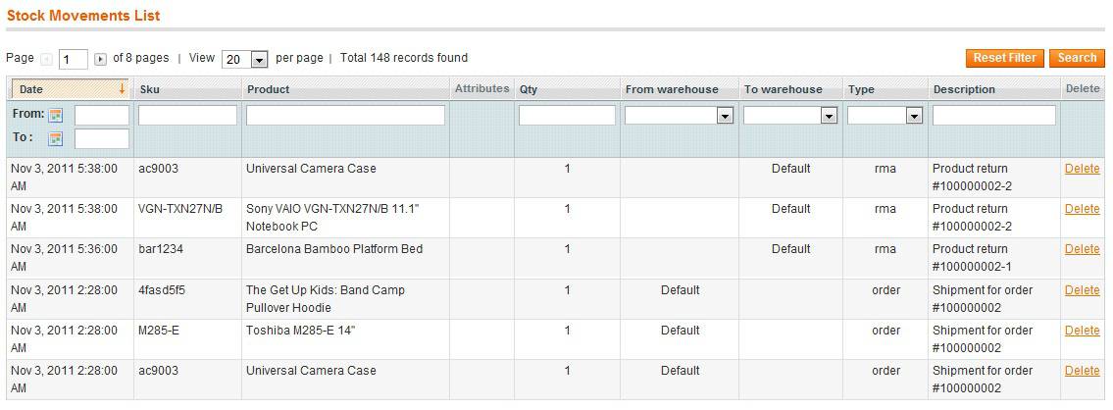Toggle Date column sort arrow
The height and width of the screenshot is (410, 1113).
123,89
